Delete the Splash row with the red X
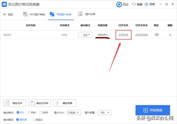The width and height of the screenshot is (177, 124). coord(170,35)
